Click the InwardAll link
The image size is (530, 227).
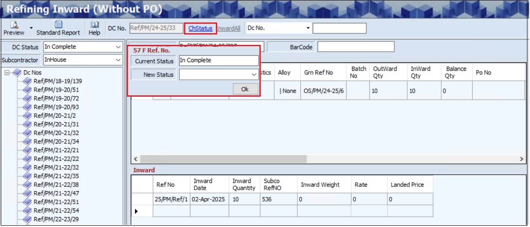coord(229,28)
